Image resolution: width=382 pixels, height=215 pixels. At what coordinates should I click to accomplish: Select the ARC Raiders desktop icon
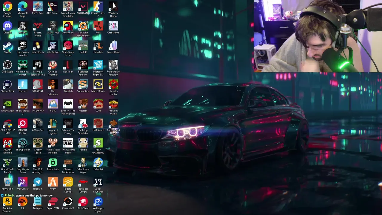tap(53, 6)
